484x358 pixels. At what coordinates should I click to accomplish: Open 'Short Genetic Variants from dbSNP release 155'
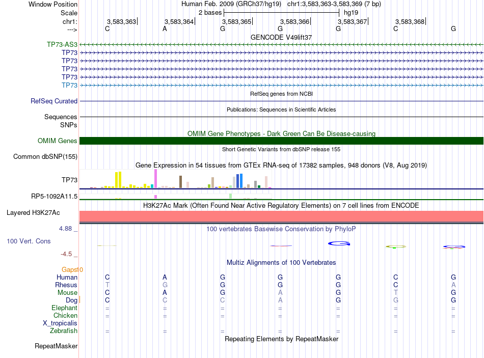pos(281,149)
